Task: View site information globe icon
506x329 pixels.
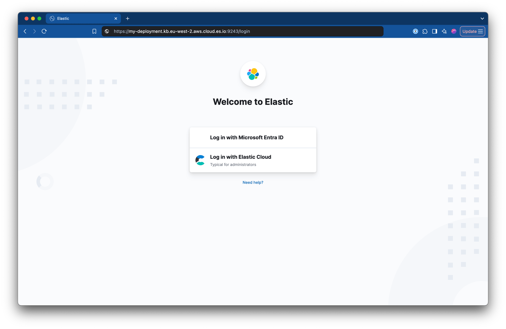Action: [107, 31]
